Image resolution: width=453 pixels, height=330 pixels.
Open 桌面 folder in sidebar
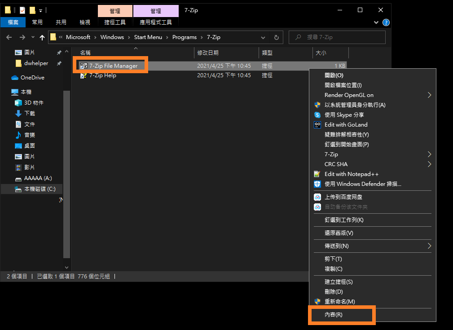coord(30,146)
